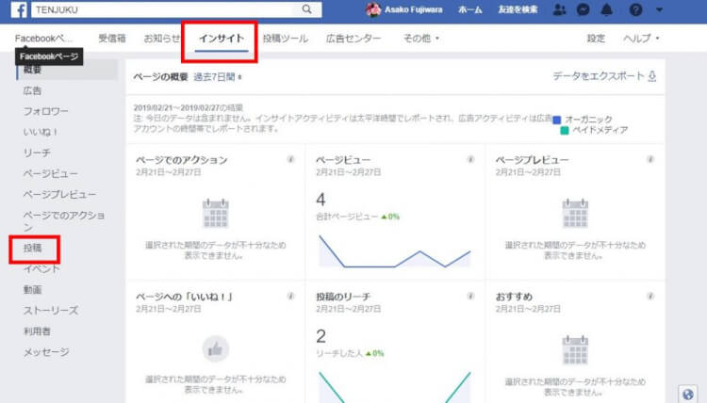Click the export download arrow icon
This screenshot has height=403, width=707.
[x=652, y=76]
